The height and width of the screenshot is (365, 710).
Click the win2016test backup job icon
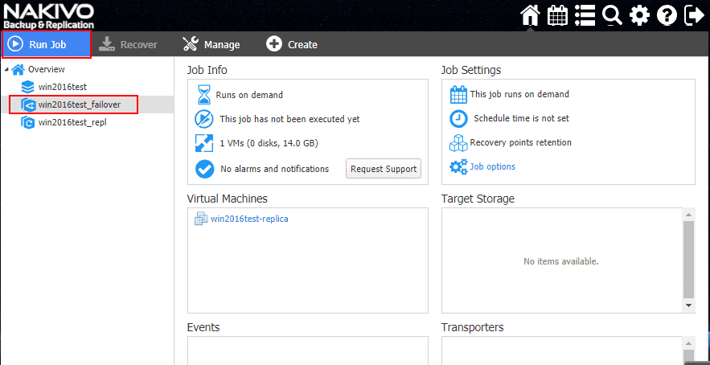coord(28,87)
